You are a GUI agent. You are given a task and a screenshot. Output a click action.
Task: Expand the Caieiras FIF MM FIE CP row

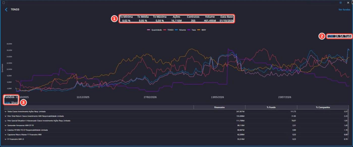point(6,130)
